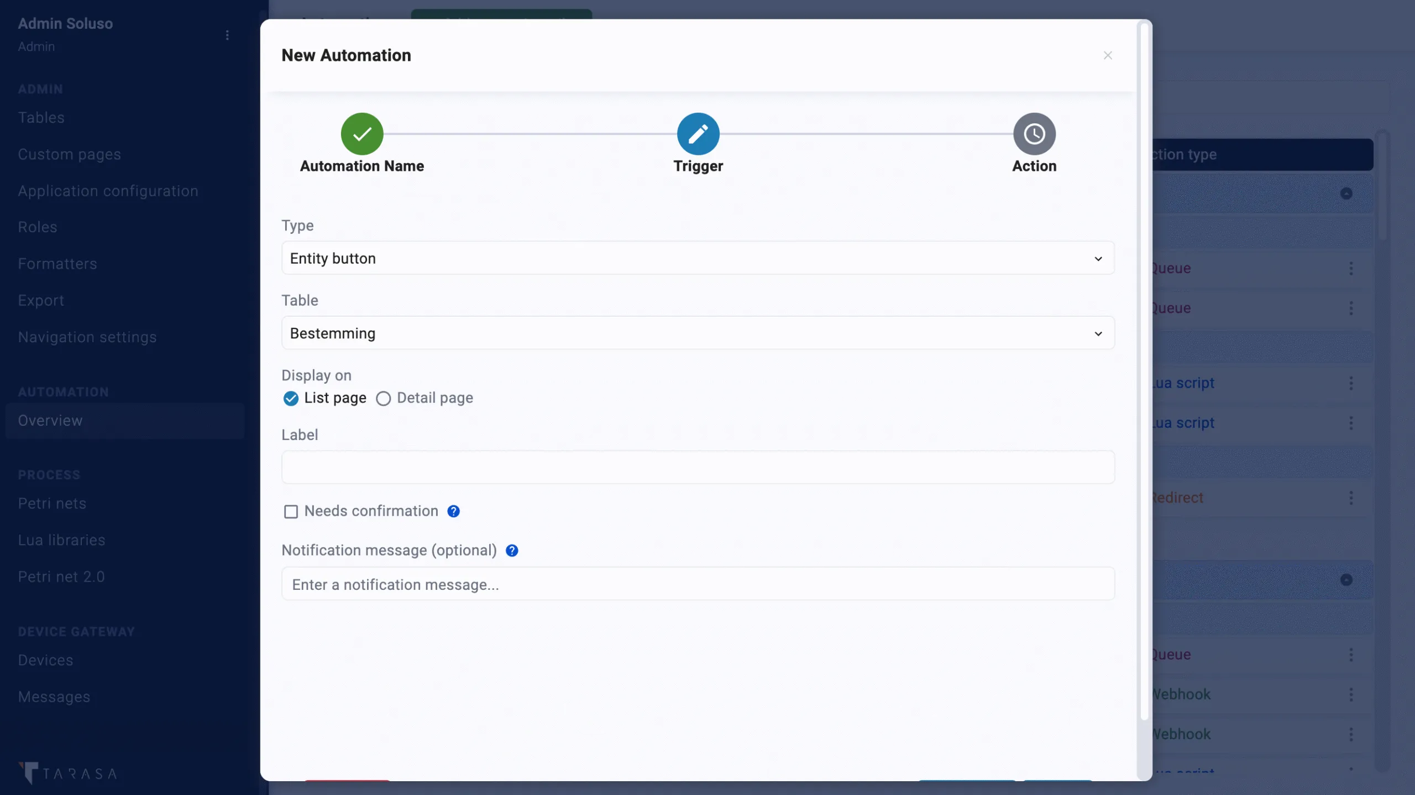
Task: Open help tooltip for Notification message
Action: pyautogui.click(x=512, y=551)
